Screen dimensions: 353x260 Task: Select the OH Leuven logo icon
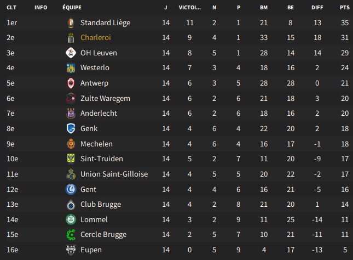tap(71, 53)
